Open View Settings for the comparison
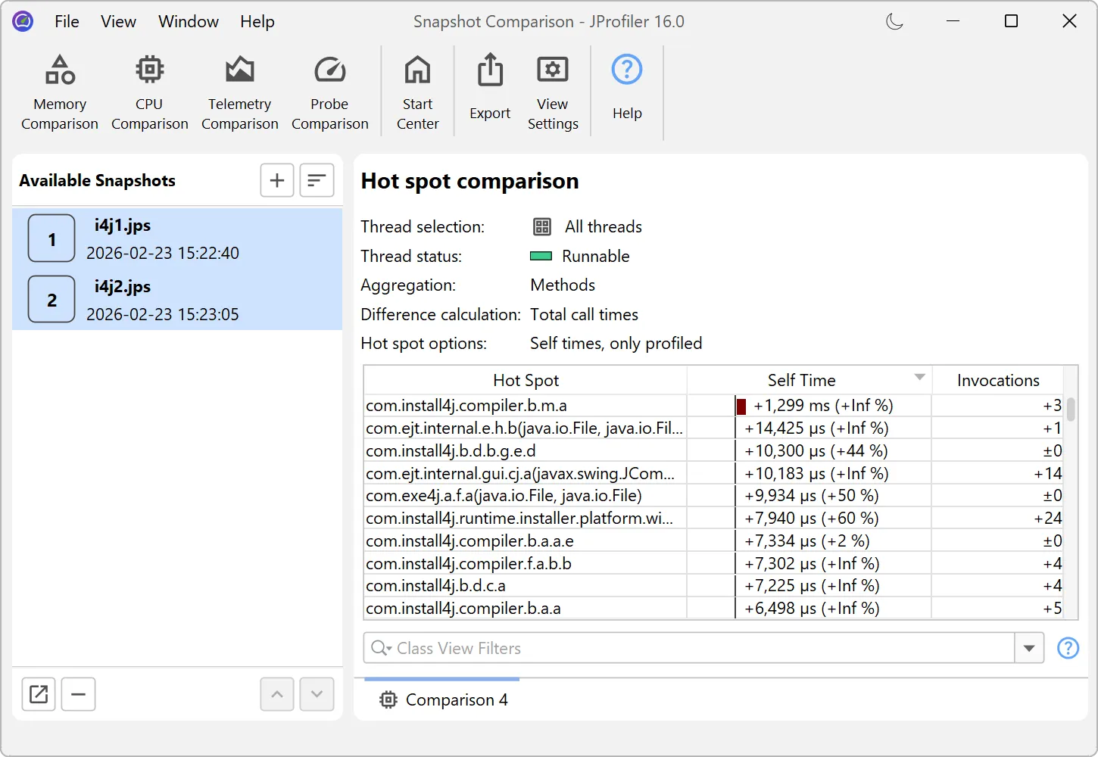The image size is (1098, 757). (x=552, y=91)
